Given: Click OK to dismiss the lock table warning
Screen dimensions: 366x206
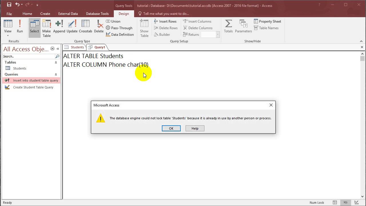Looking at the screenshot, I should click(171, 128).
